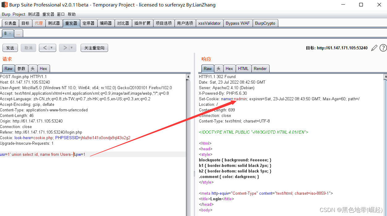Screen dimensions: 387x216
Task: Switch to the 对比器 comparer tab
Action: coord(123,23)
